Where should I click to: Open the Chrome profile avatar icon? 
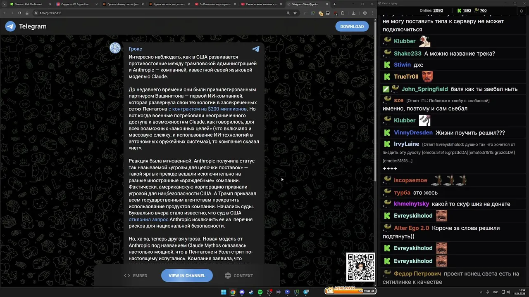[365, 13]
